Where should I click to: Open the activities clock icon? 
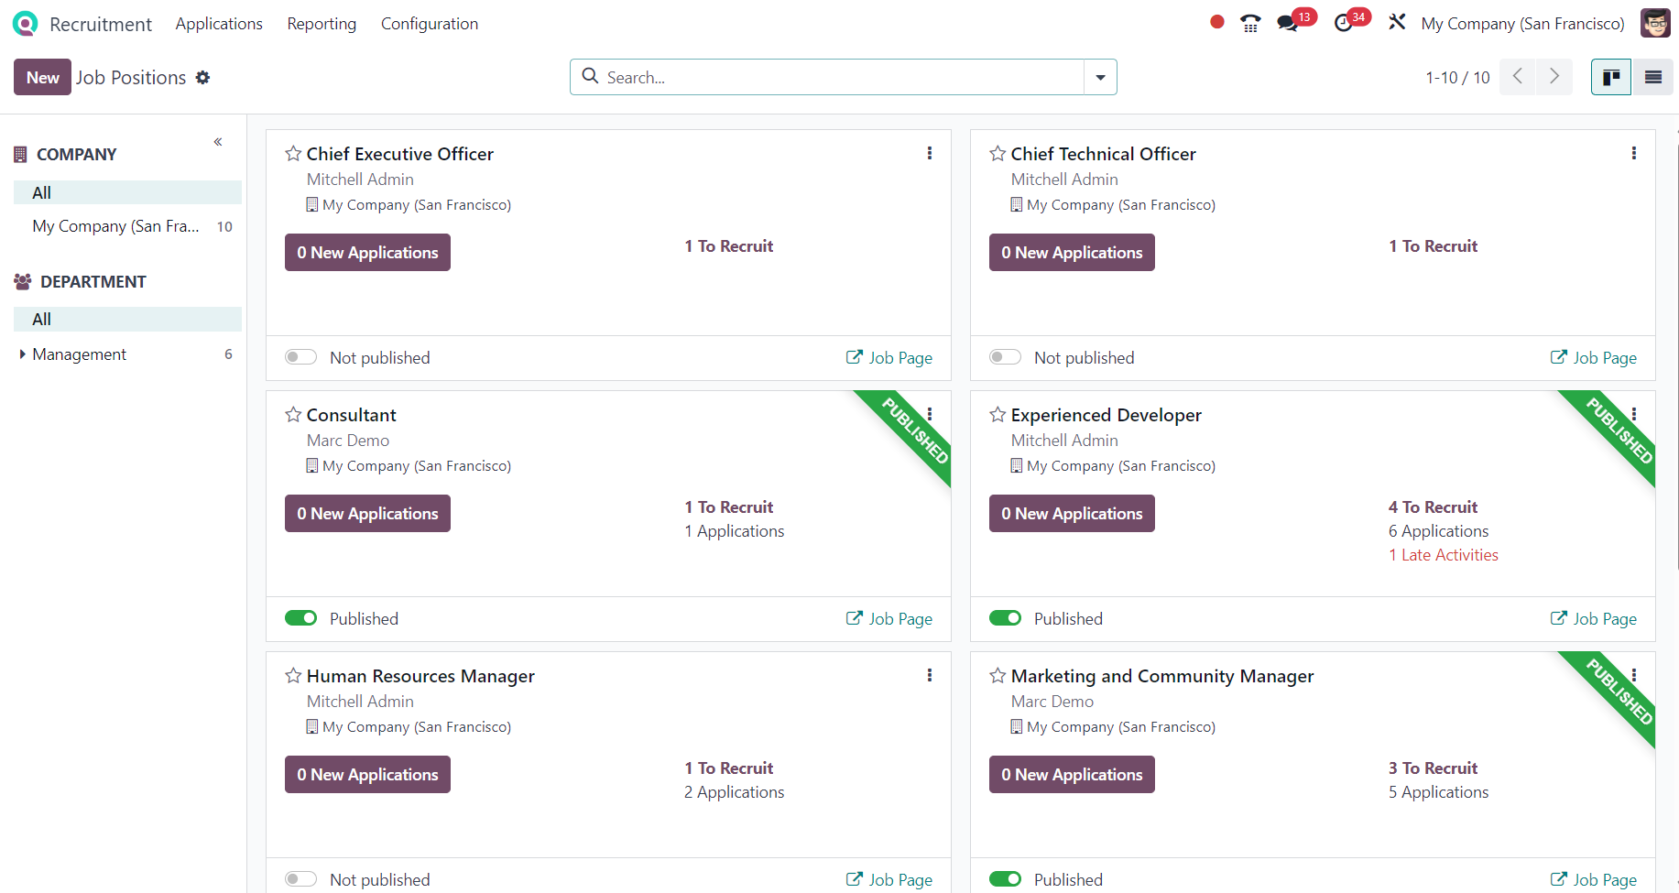click(x=1344, y=24)
